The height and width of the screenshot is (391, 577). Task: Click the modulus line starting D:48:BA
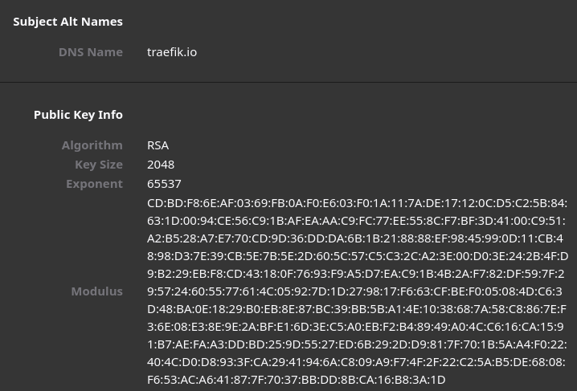[357, 309]
